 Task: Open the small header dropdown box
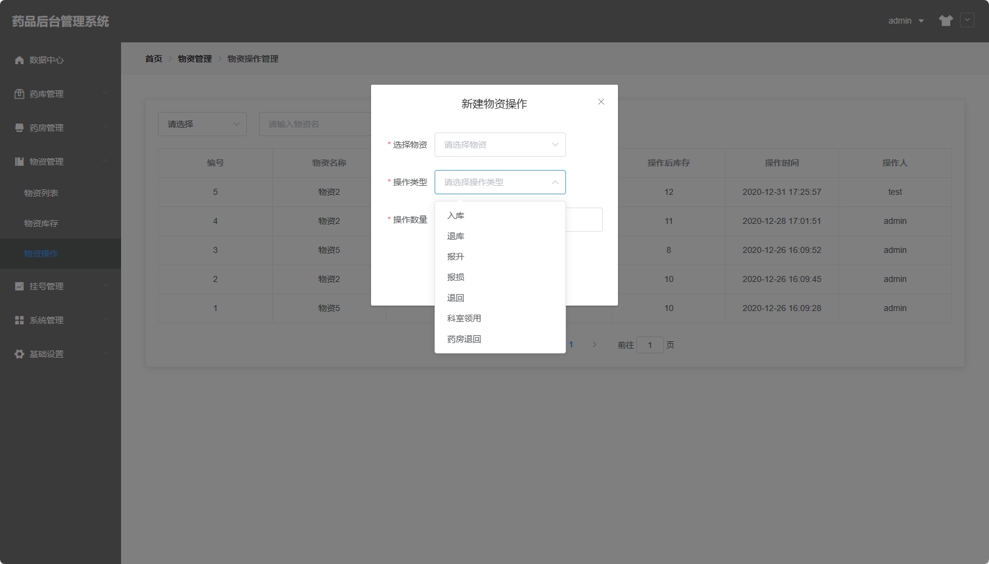[x=967, y=20]
